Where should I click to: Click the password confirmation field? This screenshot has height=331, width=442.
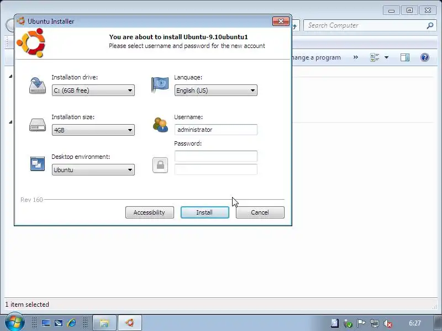tap(215, 169)
